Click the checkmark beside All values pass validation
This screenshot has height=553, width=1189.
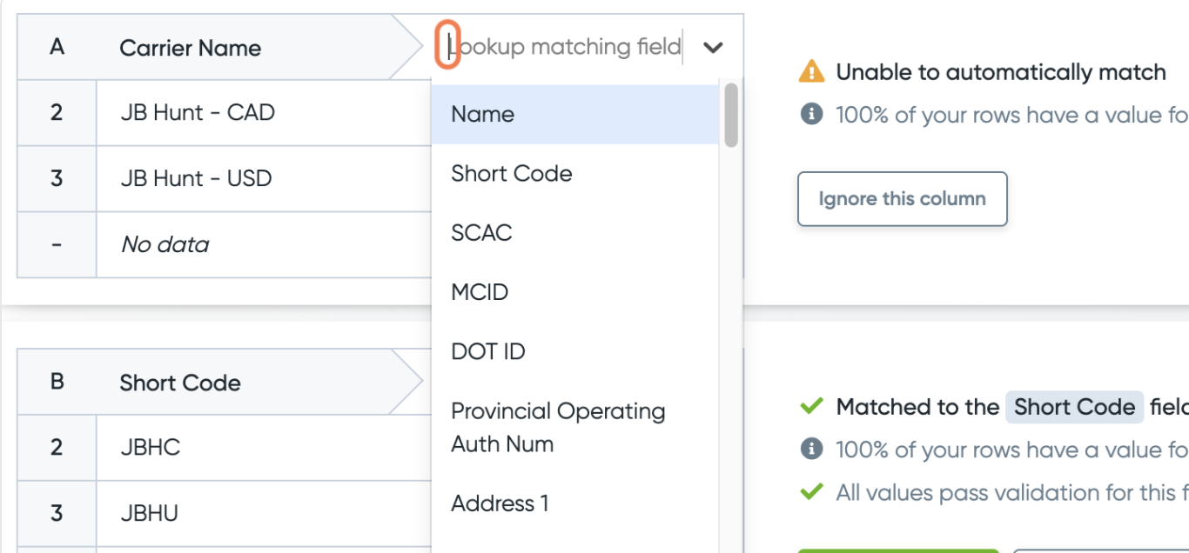click(811, 492)
